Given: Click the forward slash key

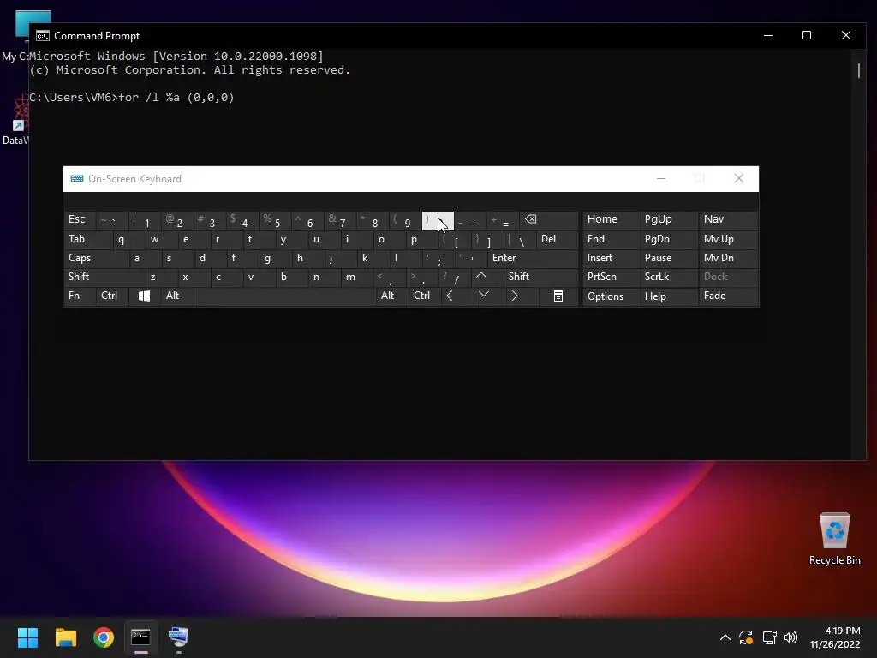Looking at the screenshot, I should pyautogui.click(x=456, y=277).
